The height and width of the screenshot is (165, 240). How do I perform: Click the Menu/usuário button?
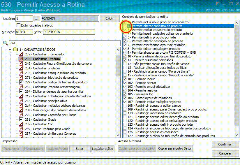(34, 149)
